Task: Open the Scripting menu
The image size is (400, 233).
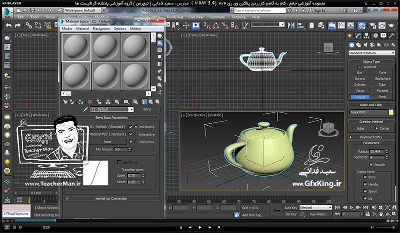Action: [x=238, y=17]
